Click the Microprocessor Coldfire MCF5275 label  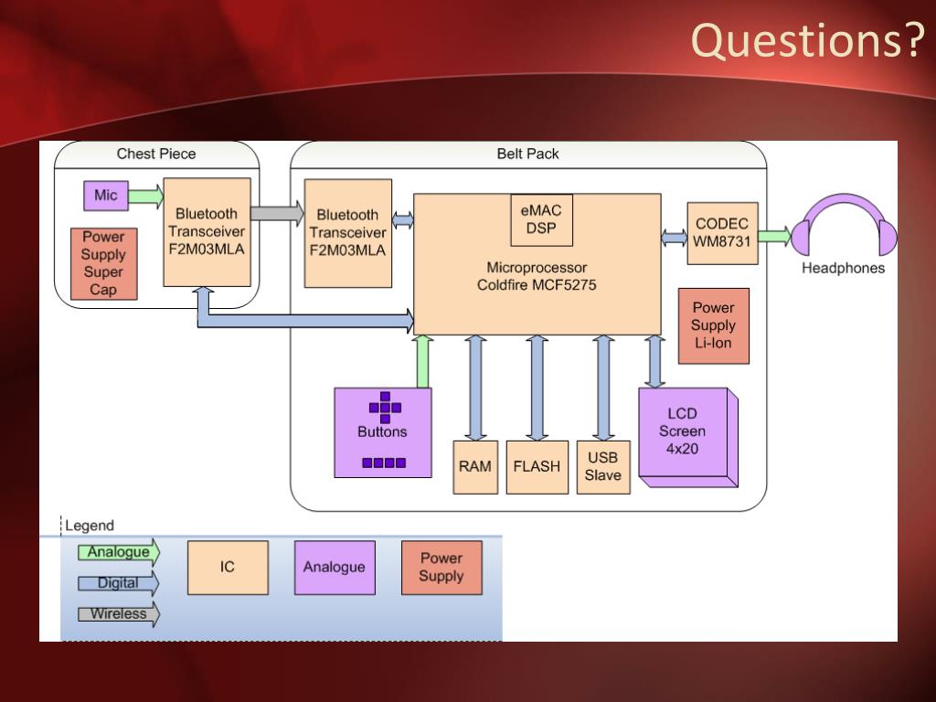(536, 276)
